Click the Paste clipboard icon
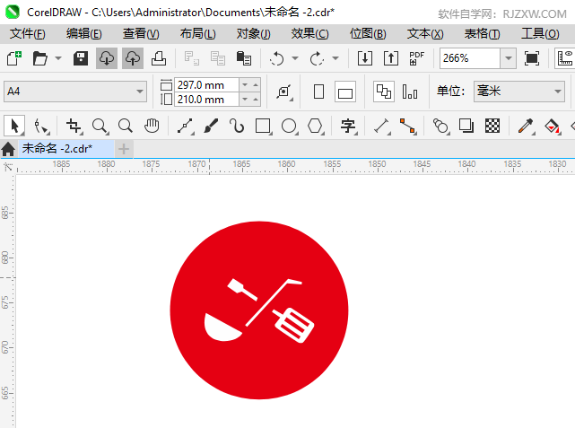The image size is (575, 428). click(x=243, y=58)
